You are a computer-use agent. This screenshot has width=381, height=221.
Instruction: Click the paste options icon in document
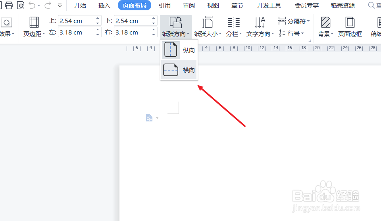[x=149, y=118]
